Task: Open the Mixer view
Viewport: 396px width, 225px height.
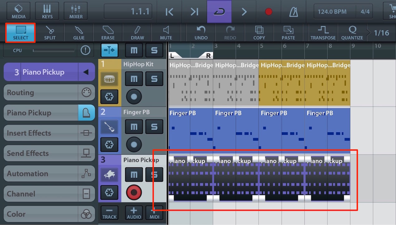Action: point(76,12)
